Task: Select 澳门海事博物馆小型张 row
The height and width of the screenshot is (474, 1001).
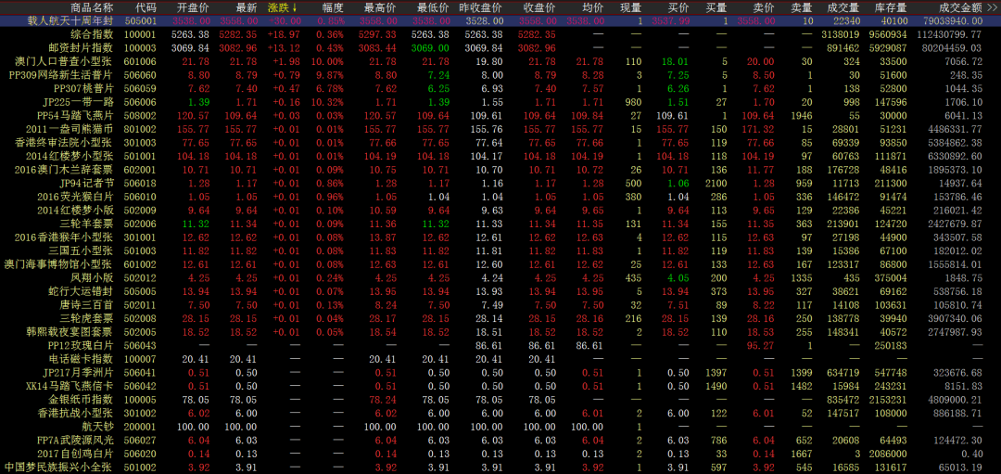Action: click(x=500, y=264)
